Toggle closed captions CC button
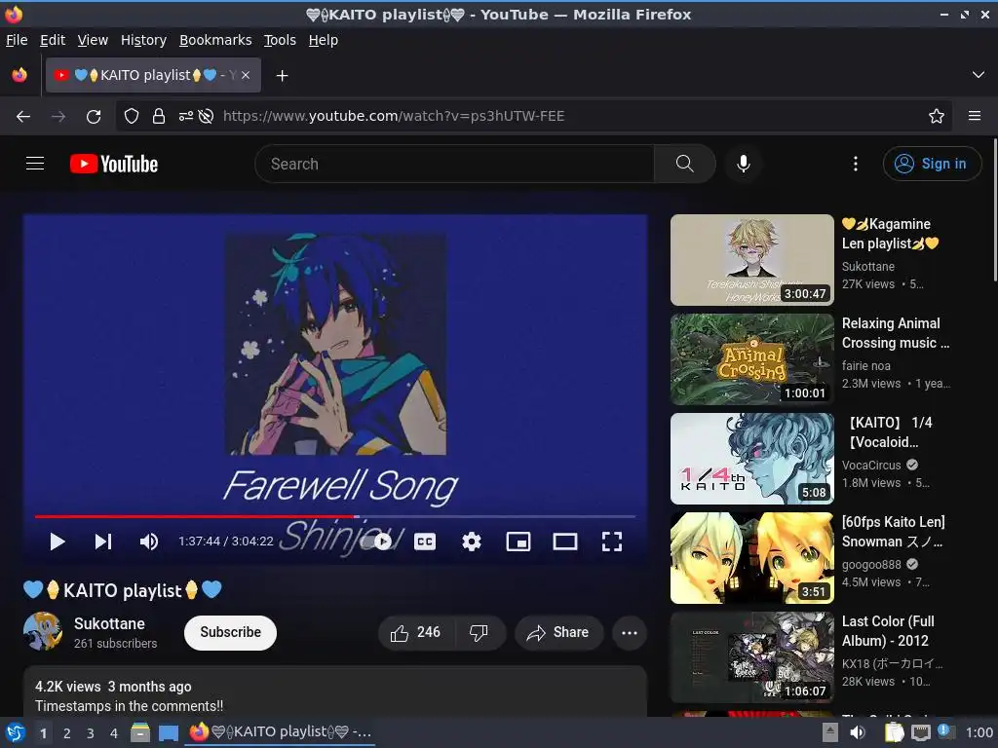Screen dimensions: 998x748 coord(425,542)
